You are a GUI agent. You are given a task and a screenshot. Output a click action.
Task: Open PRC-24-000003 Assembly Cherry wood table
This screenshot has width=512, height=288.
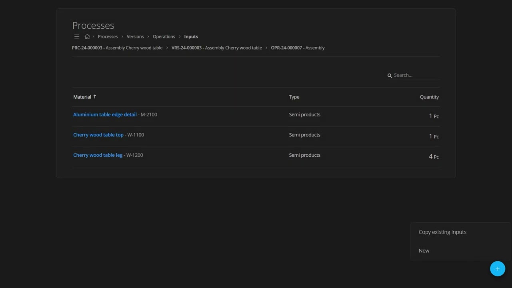117,48
